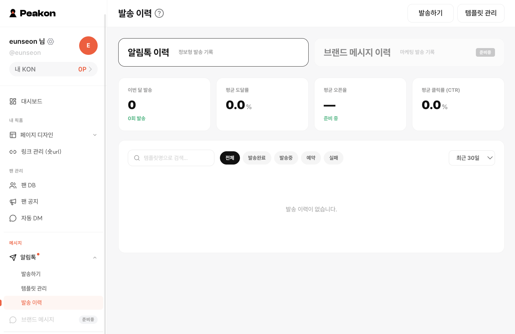
Task: Click the 발송하기 button in header
Action: (x=431, y=13)
